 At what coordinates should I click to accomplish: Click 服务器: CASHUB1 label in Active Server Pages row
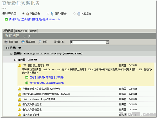(128, 99)
